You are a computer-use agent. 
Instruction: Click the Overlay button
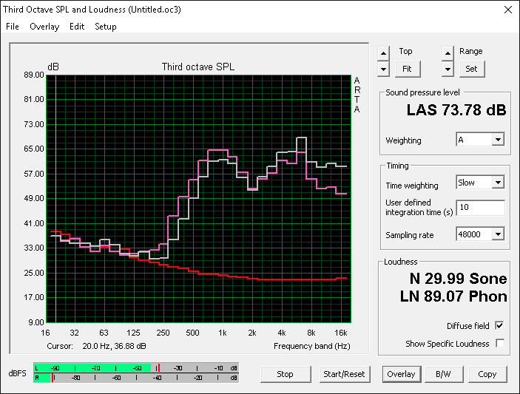click(401, 374)
